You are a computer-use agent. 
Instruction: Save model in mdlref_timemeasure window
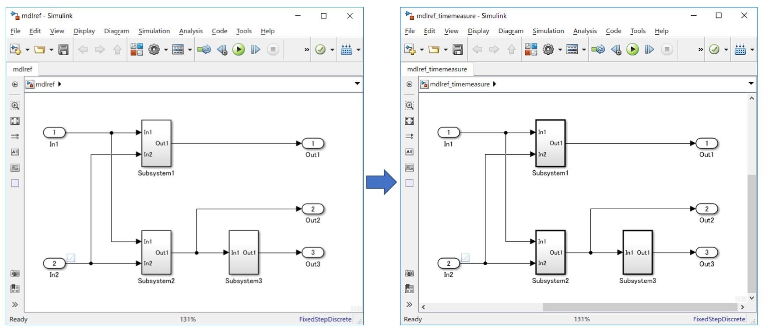458,49
